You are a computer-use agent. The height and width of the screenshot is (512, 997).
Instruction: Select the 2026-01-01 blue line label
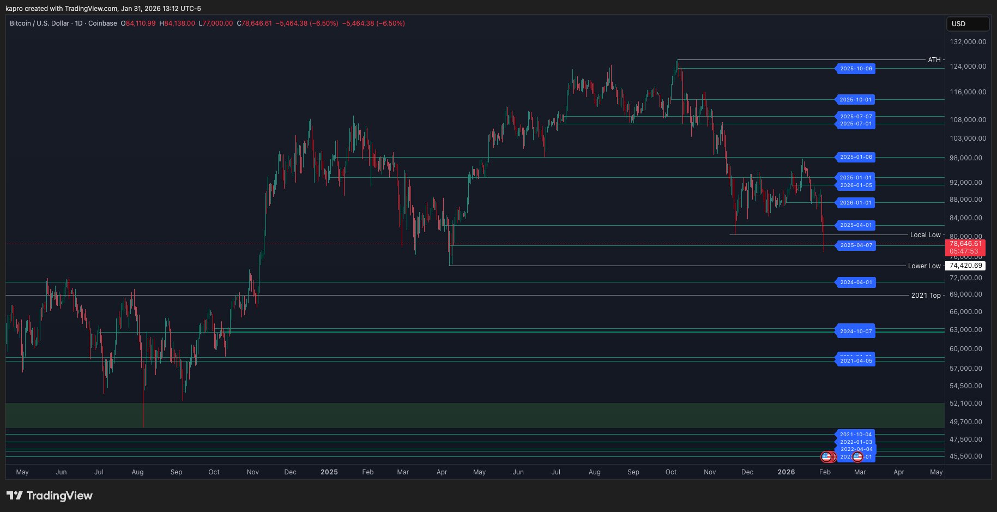[855, 203]
